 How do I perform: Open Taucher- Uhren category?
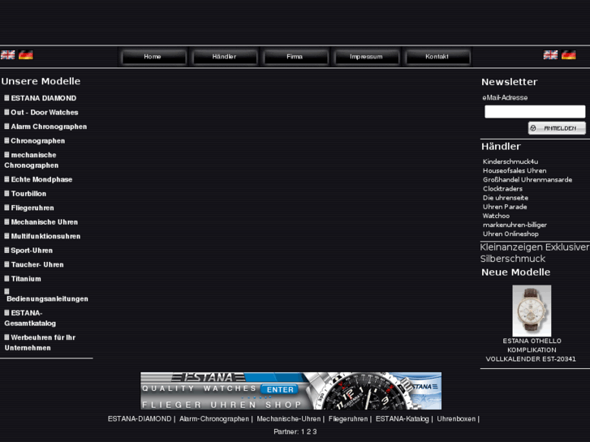37,265
